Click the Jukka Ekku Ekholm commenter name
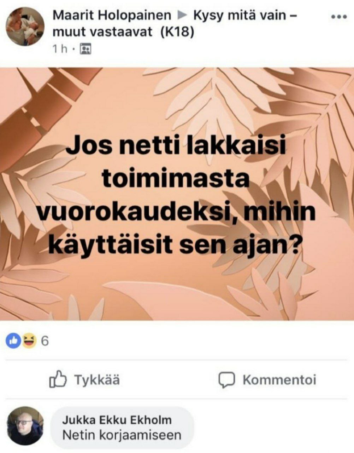Viewport: 354px width, 453px height. coord(117,420)
